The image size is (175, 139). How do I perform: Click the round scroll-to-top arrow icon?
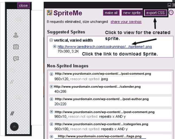pyautogui.click(x=14, y=127)
